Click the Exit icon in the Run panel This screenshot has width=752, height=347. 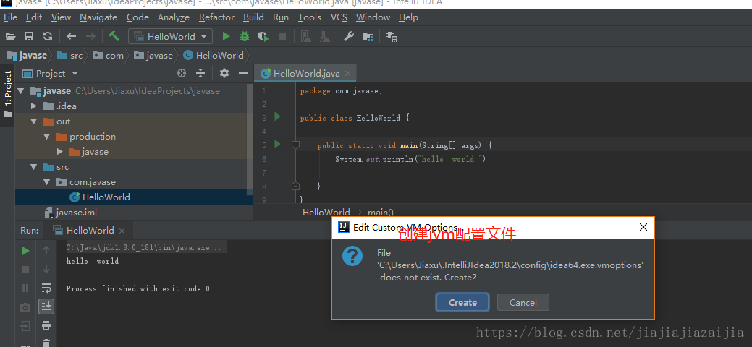pos(26,326)
